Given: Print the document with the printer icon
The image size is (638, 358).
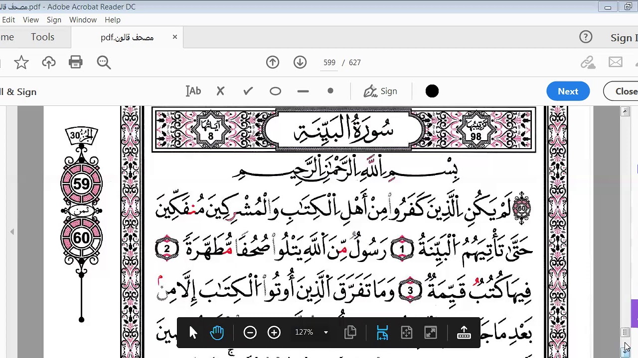Looking at the screenshot, I should pyautogui.click(x=76, y=62).
